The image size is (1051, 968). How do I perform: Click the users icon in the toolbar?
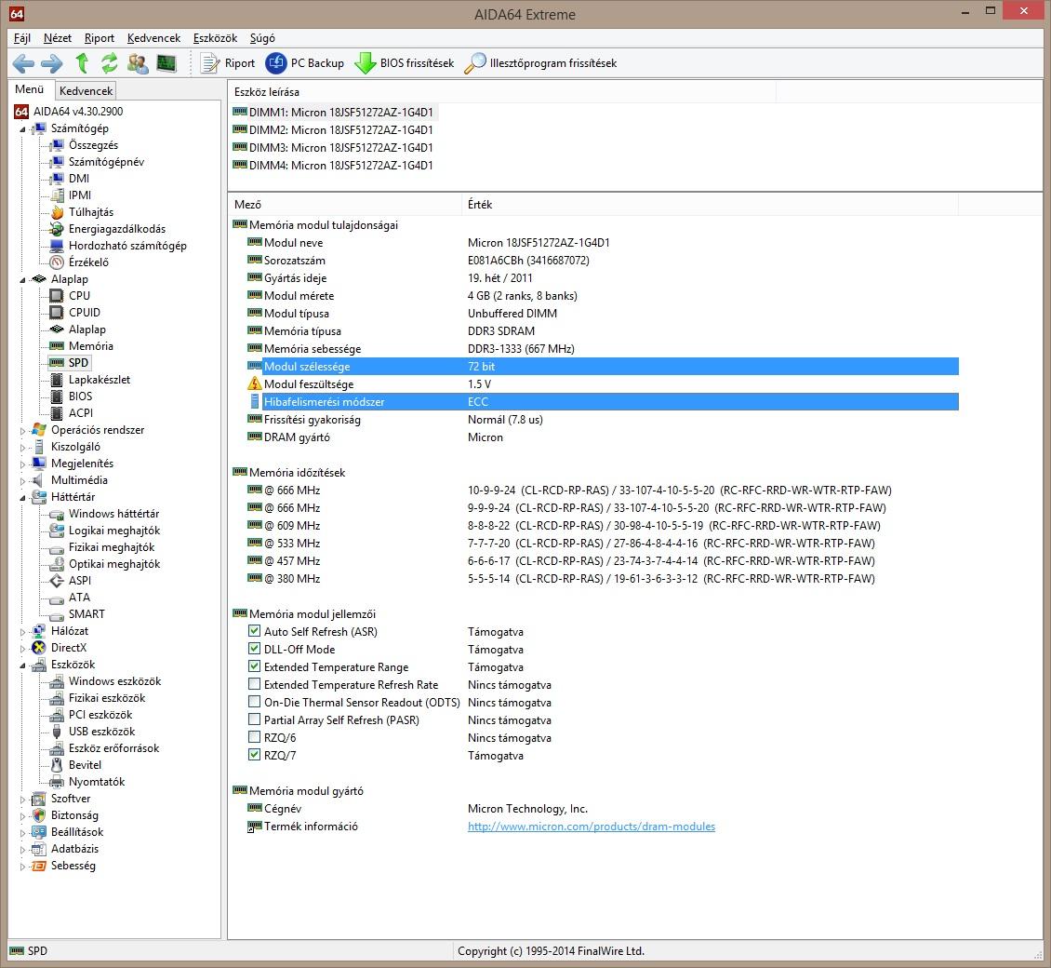point(138,63)
